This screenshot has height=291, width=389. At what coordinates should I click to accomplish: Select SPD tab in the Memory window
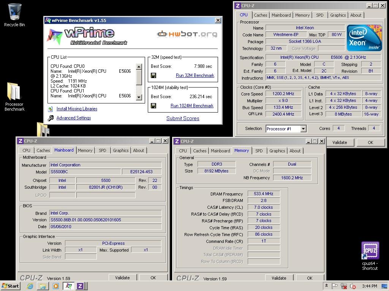[259, 151]
